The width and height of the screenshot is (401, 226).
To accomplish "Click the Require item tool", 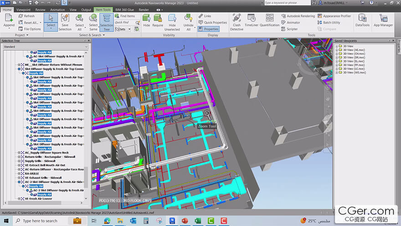I will click(x=158, y=21).
